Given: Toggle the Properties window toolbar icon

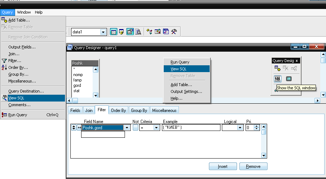Looking at the screenshot, I should pyautogui.click(x=130, y=32).
